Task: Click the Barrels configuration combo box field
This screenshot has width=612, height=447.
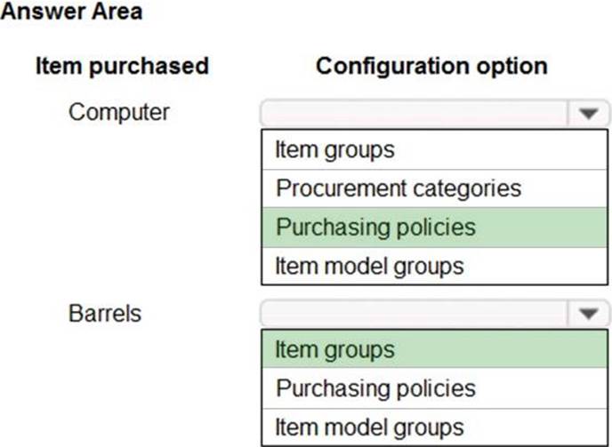Action: coord(415,314)
